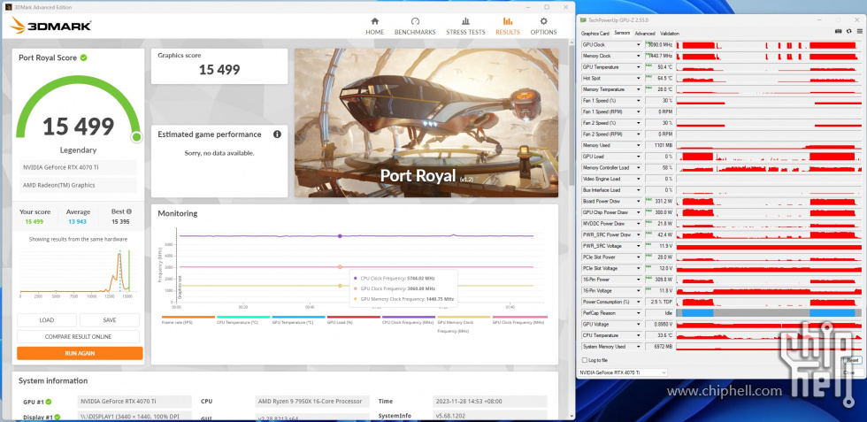The height and width of the screenshot is (422, 867).
Task: Open Board Power Draw sensor dropdown
Action: point(639,202)
